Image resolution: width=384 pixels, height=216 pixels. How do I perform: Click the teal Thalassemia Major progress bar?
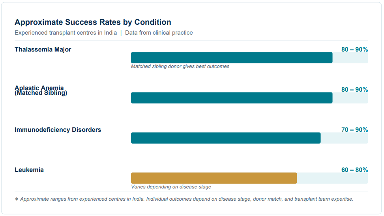pyautogui.click(x=232, y=58)
